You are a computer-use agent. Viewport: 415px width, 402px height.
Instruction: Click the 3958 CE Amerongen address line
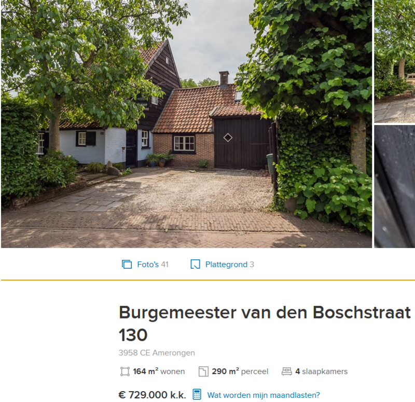[157, 353]
